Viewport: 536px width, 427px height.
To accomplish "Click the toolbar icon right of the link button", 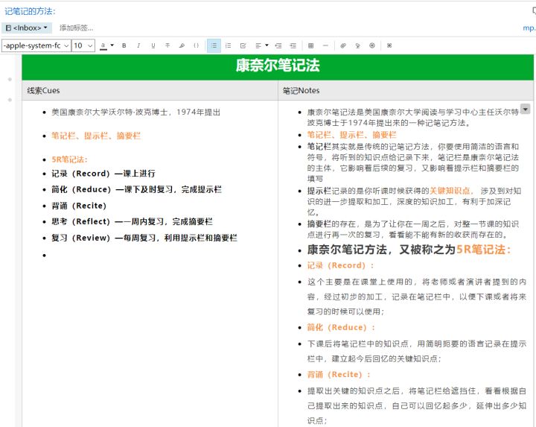I will click(x=357, y=45).
